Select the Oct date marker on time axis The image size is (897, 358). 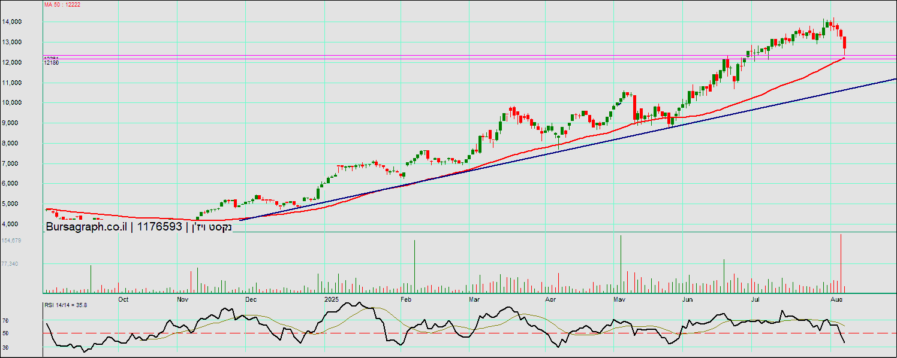point(123,299)
